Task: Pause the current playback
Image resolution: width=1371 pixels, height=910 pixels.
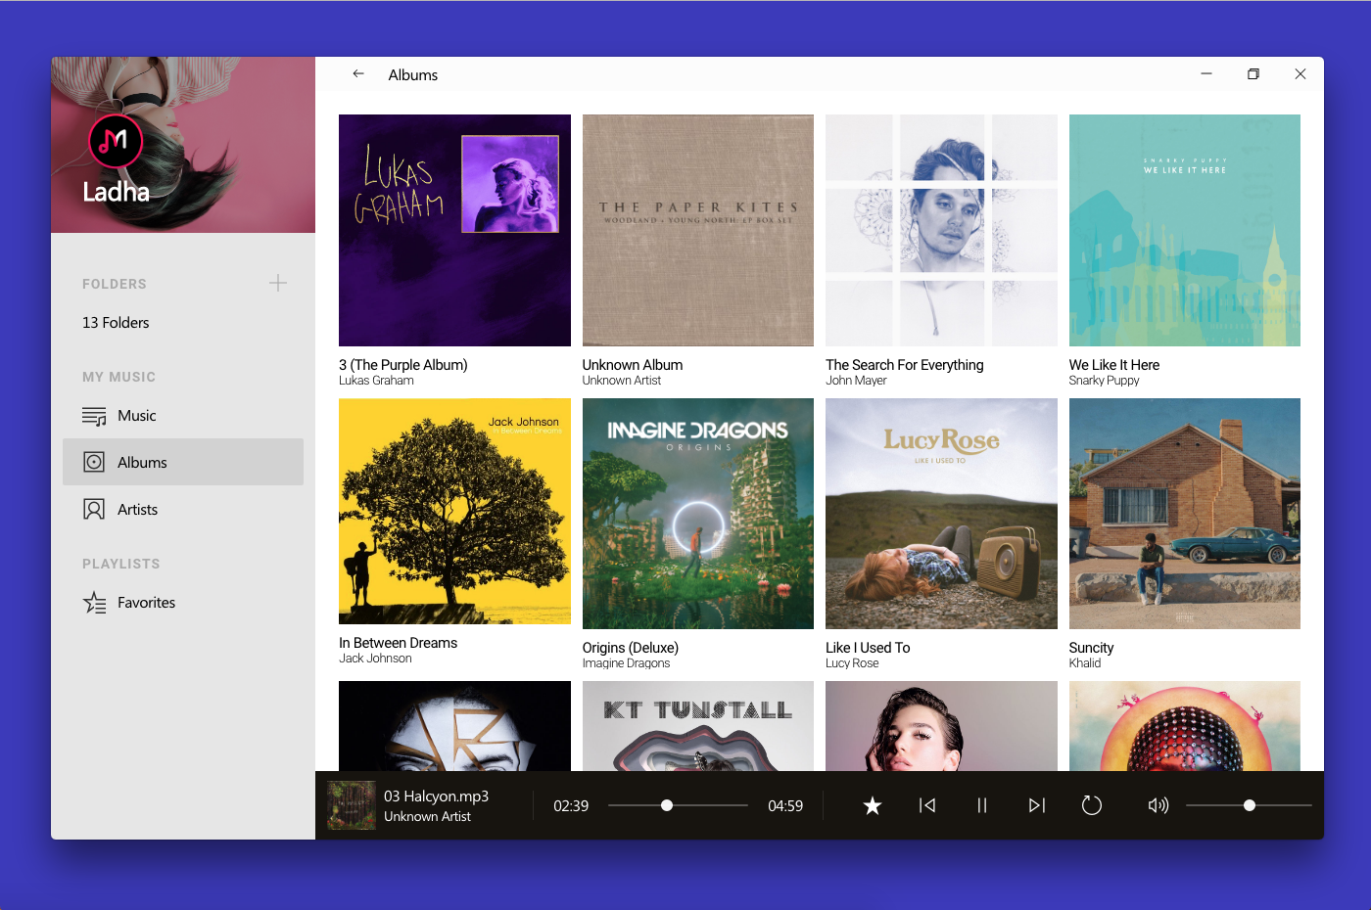Action: pos(982,805)
